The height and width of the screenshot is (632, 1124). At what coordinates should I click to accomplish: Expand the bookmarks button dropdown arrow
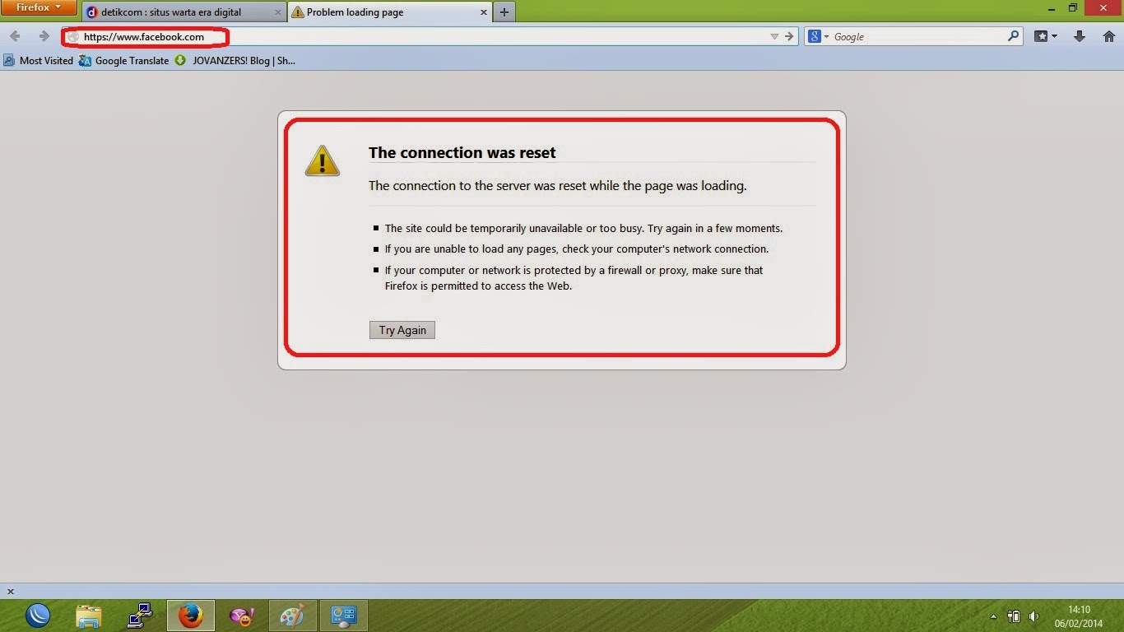click(x=1054, y=36)
